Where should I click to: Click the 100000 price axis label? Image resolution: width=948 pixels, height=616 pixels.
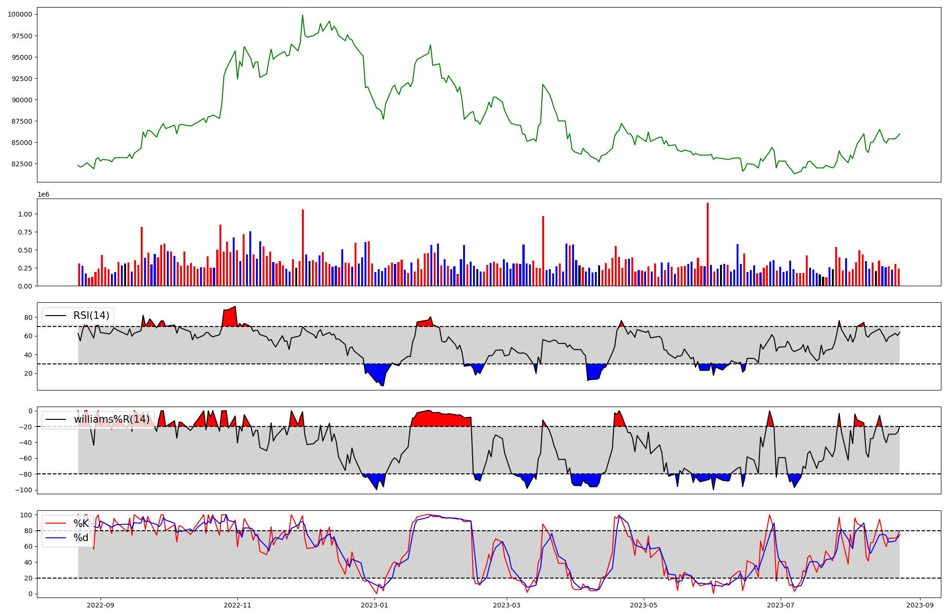[20, 14]
